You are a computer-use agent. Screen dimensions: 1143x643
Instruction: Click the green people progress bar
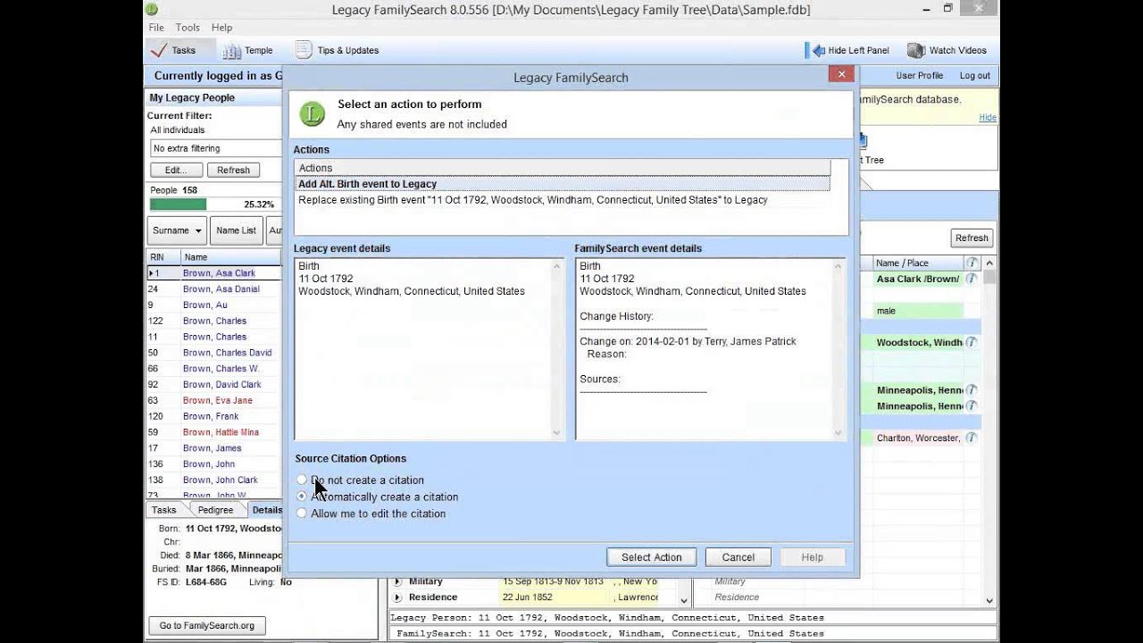(x=178, y=205)
